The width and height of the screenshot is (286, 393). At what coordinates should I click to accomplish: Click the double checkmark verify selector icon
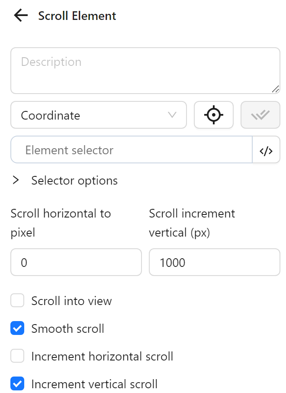[x=260, y=115]
